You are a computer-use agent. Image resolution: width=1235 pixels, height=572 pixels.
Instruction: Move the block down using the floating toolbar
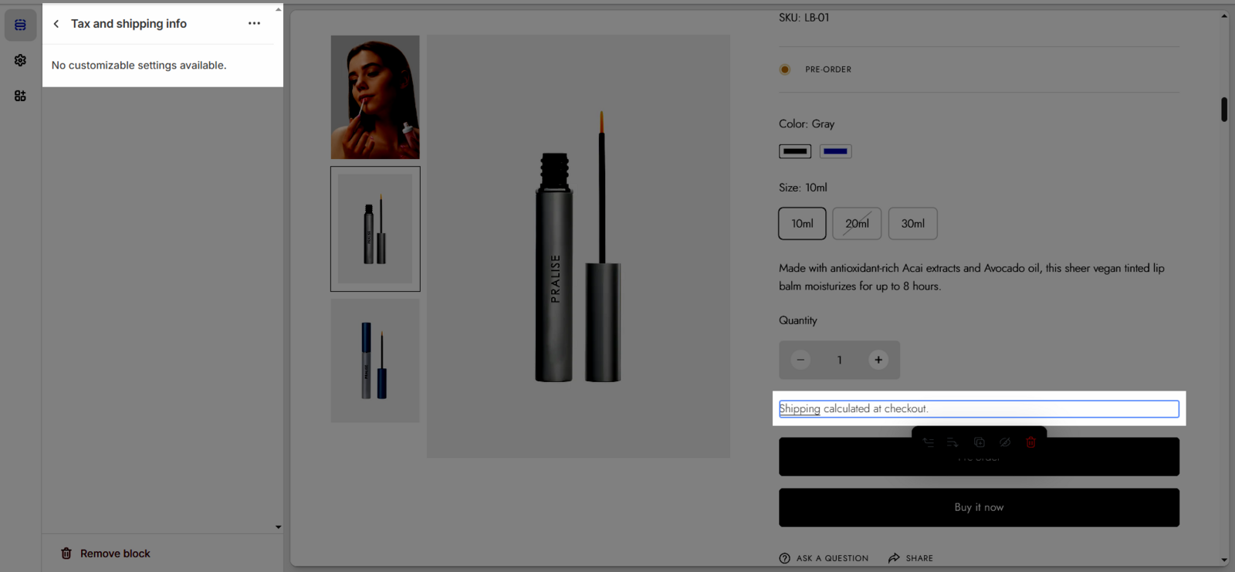952,442
